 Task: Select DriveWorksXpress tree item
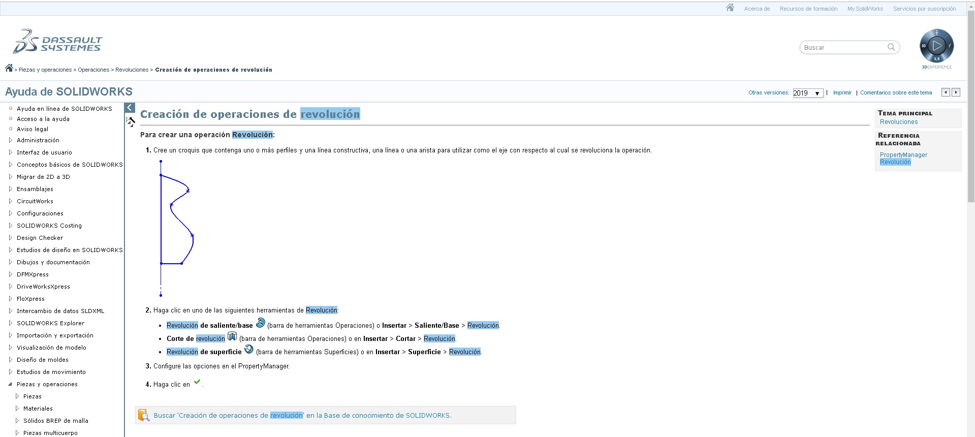[43, 286]
